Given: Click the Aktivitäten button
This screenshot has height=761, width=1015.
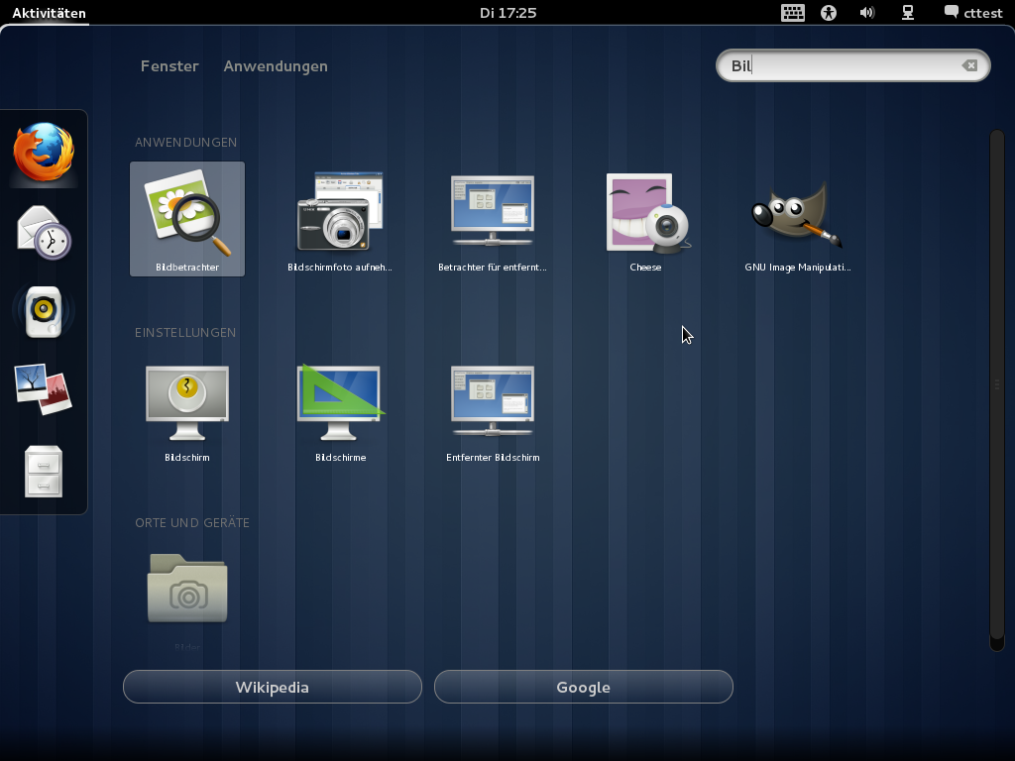Looking at the screenshot, I should click(x=49, y=13).
